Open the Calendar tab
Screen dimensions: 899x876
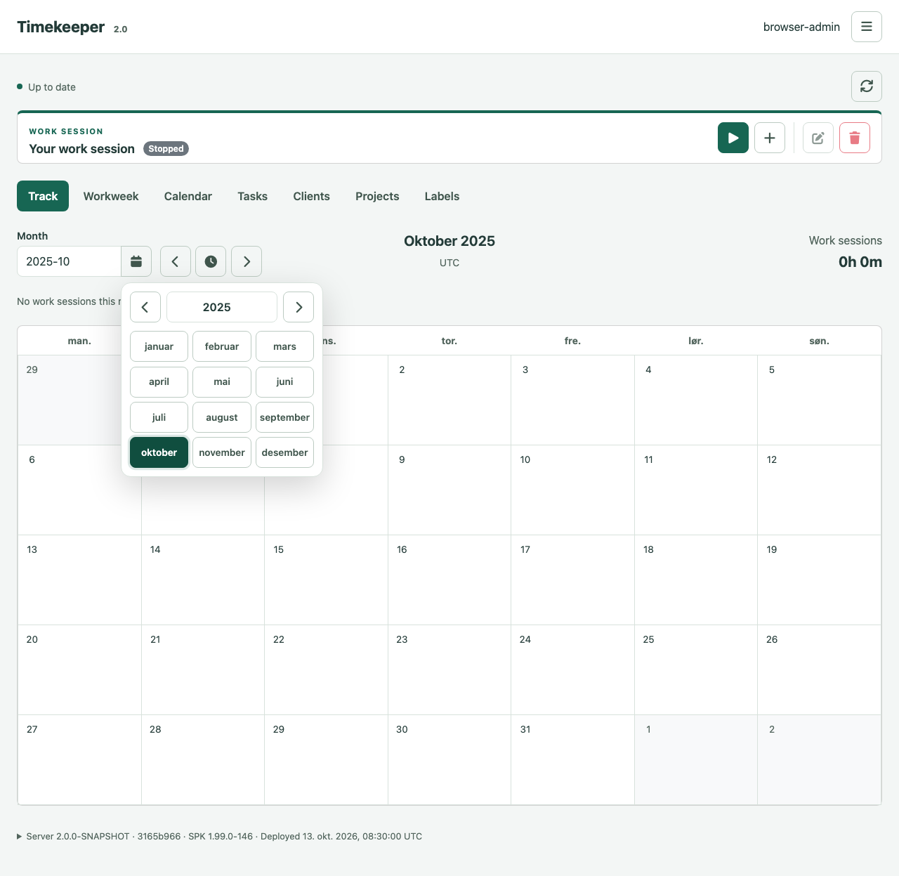[x=188, y=196]
